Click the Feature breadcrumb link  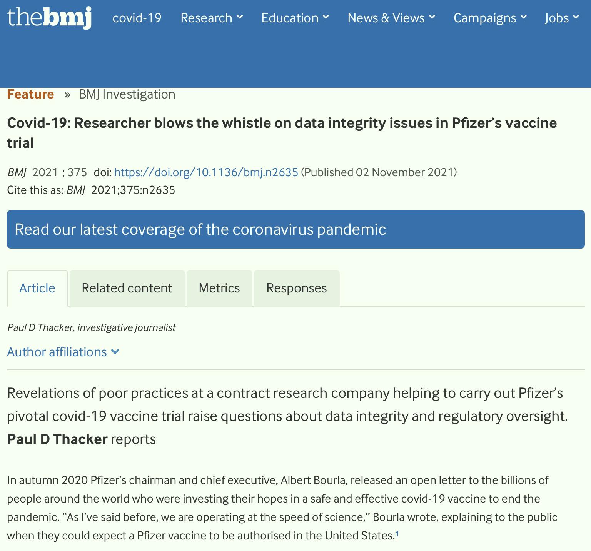30,94
